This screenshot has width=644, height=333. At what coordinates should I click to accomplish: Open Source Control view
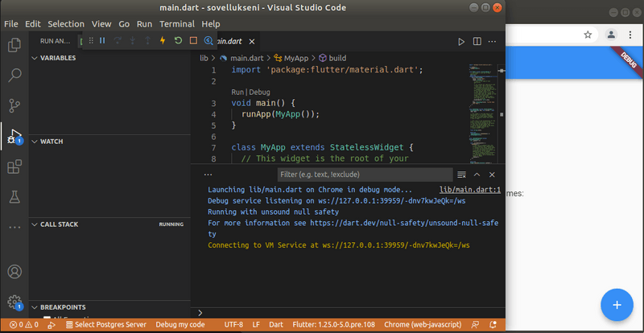(x=14, y=105)
